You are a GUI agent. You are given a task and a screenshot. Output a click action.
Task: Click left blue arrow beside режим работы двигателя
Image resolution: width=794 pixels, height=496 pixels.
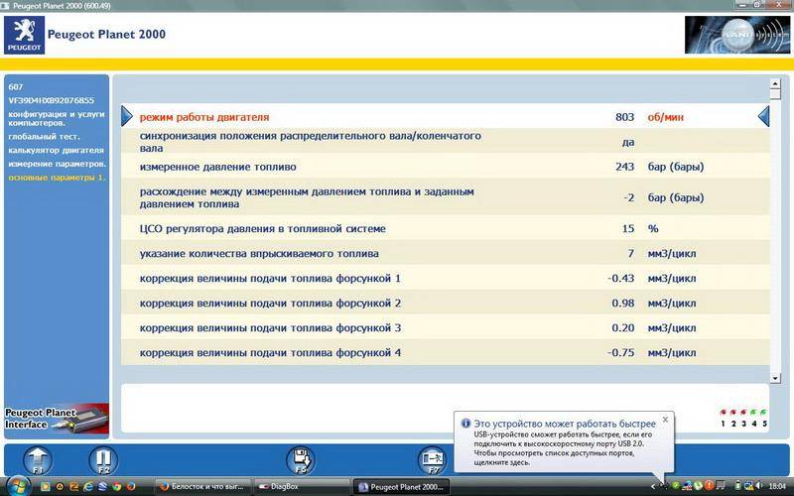(x=127, y=117)
